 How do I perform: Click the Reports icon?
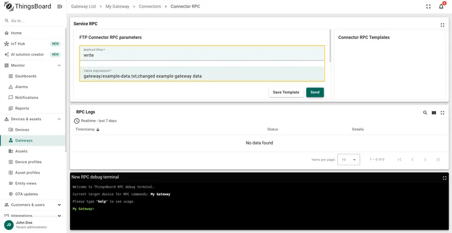point(11,108)
